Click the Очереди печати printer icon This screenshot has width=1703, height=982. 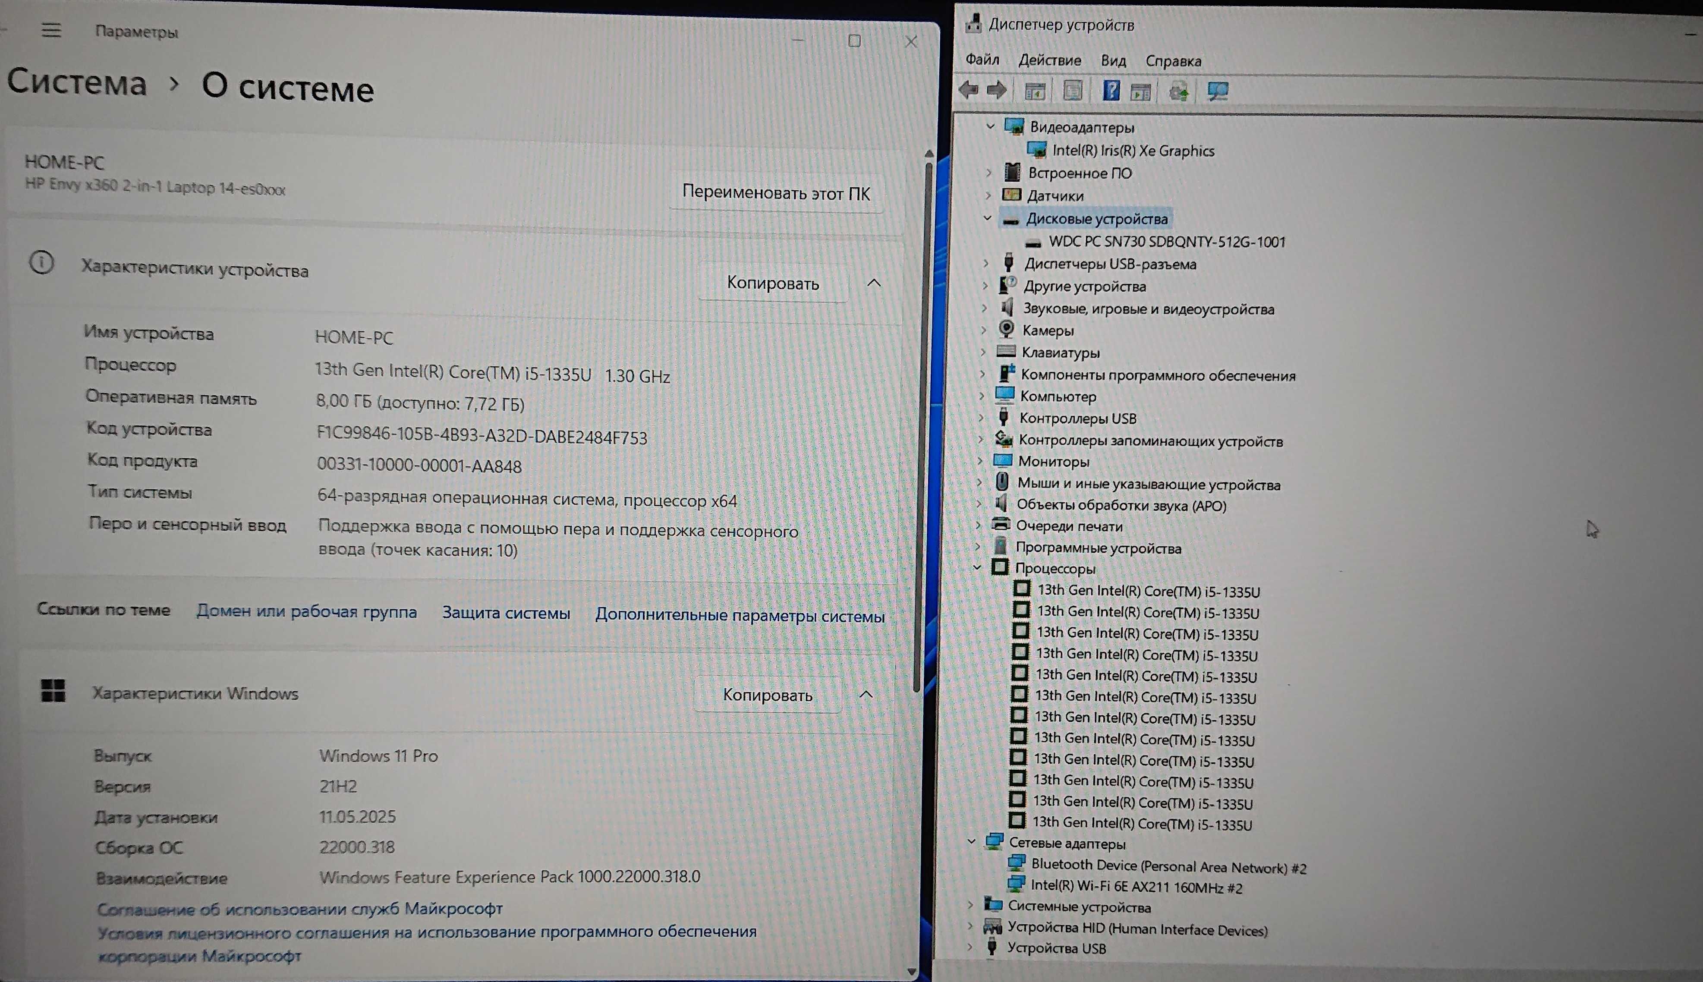tap(1001, 524)
